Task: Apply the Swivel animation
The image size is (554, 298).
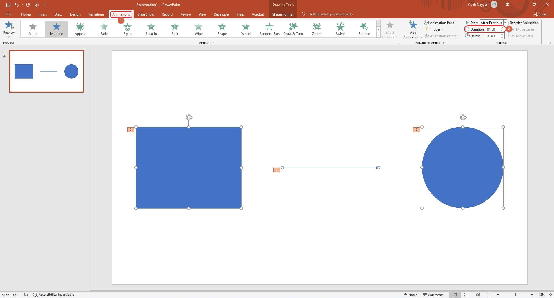Action: [x=340, y=29]
